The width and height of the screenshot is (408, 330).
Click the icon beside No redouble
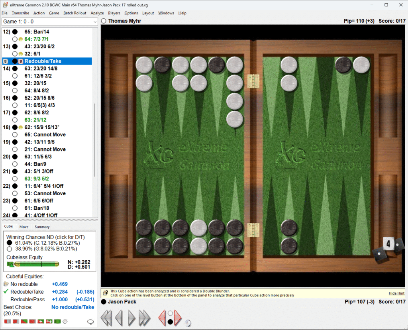pyautogui.click(x=6, y=284)
